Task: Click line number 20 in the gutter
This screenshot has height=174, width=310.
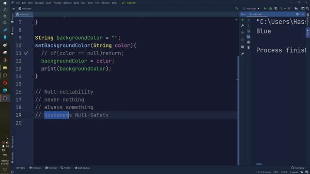Action: [18, 123]
